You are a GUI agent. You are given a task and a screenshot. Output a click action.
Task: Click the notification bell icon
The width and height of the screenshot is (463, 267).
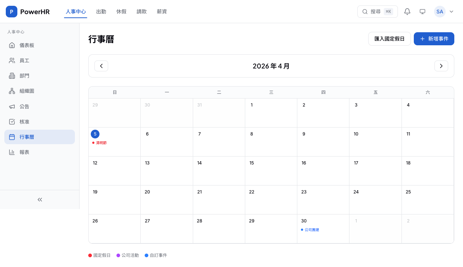click(x=407, y=12)
